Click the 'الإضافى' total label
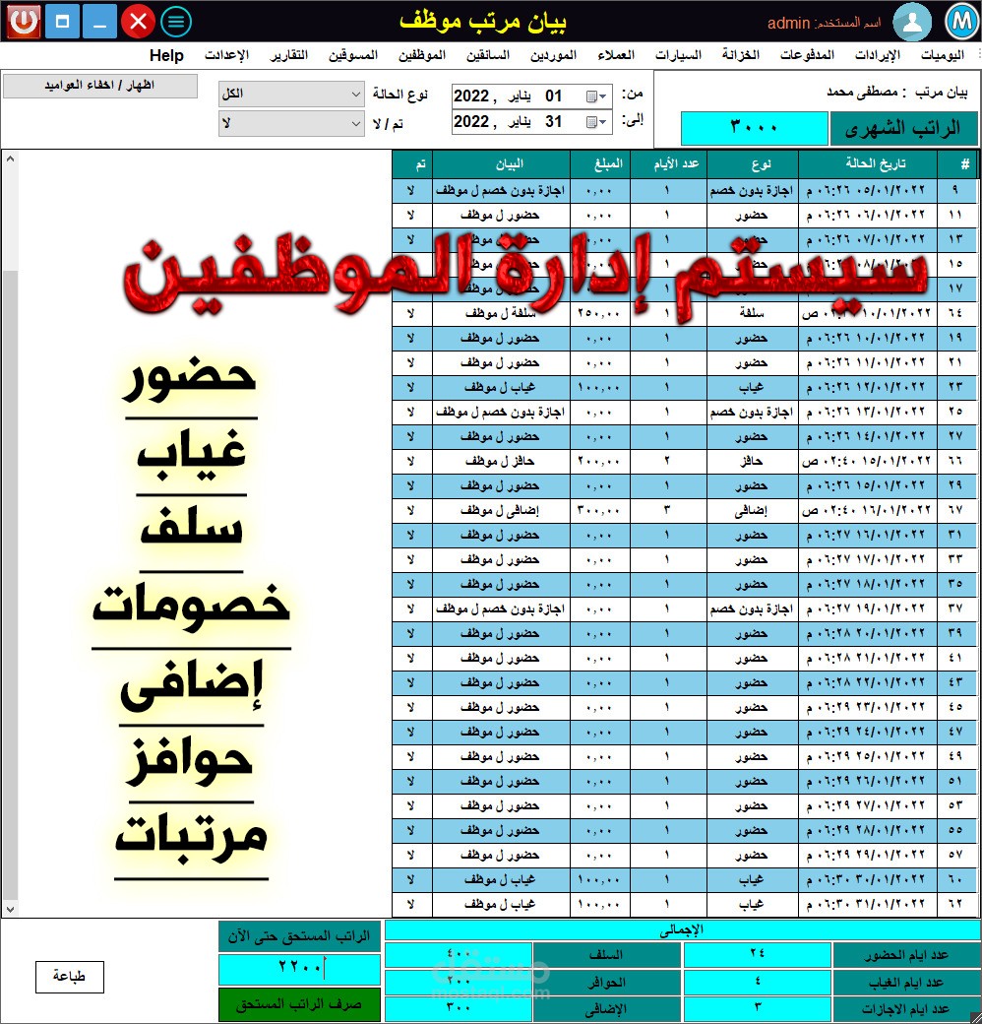 pyautogui.click(x=607, y=1009)
